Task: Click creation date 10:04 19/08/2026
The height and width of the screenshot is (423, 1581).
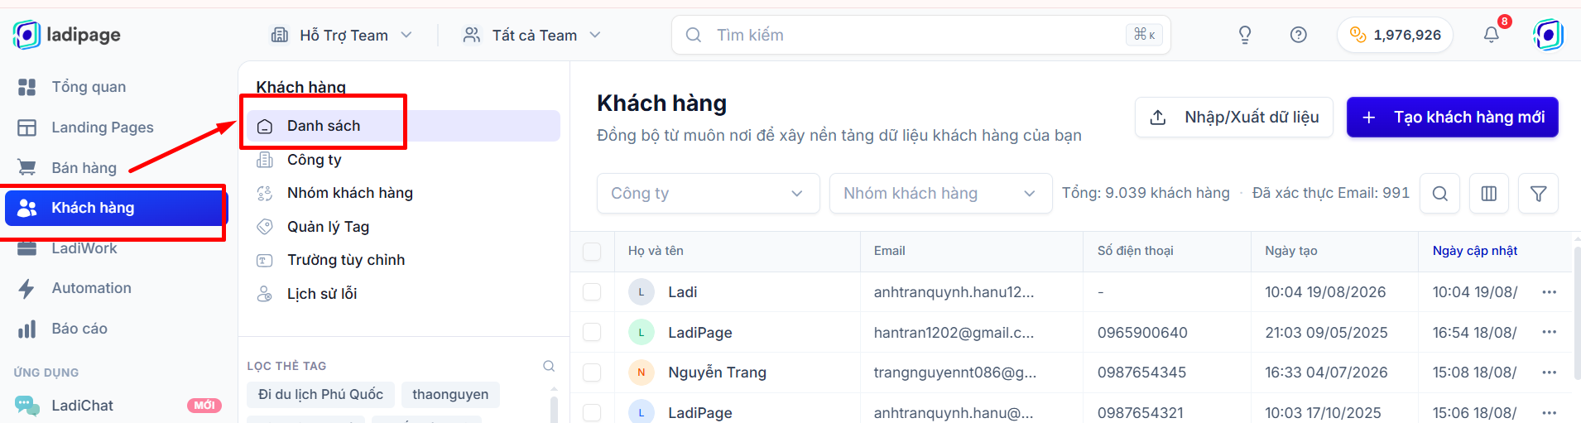Action: (1325, 292)
